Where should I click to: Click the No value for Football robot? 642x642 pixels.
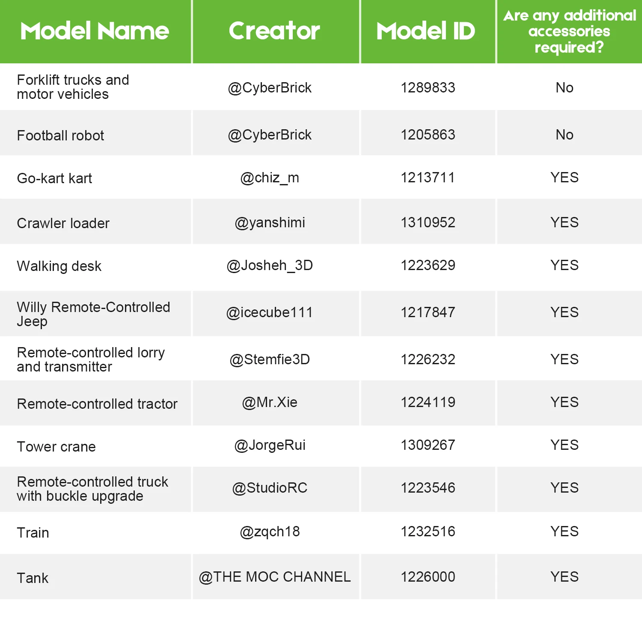point(564,135)
